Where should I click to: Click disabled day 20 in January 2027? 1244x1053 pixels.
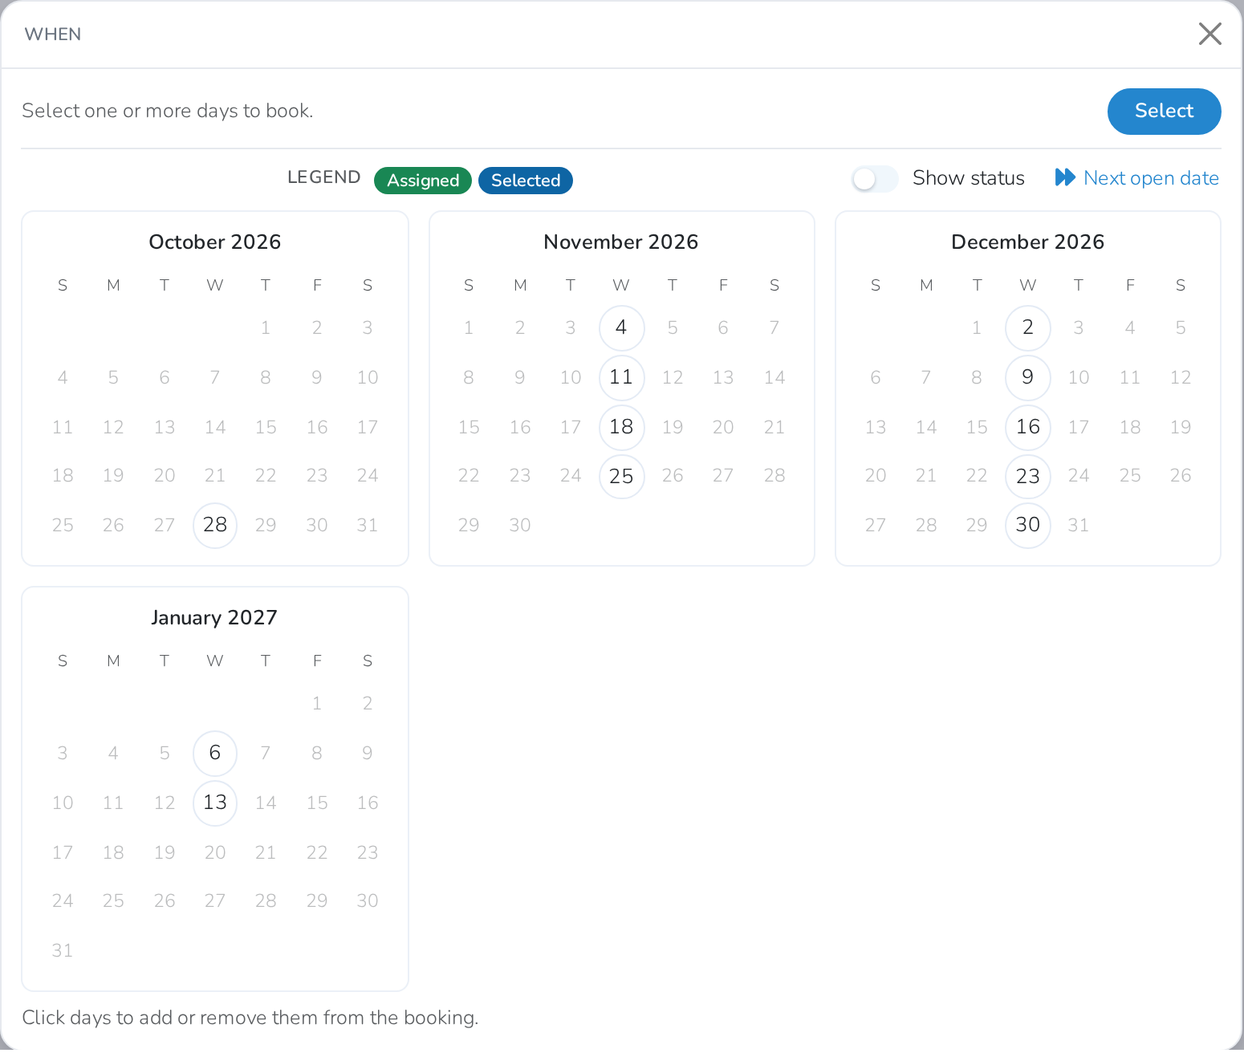coord(215,853)
